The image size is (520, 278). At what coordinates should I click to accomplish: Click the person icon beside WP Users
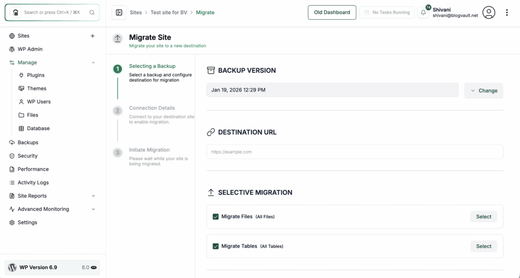pyautogui.click(x=21, y=102)
